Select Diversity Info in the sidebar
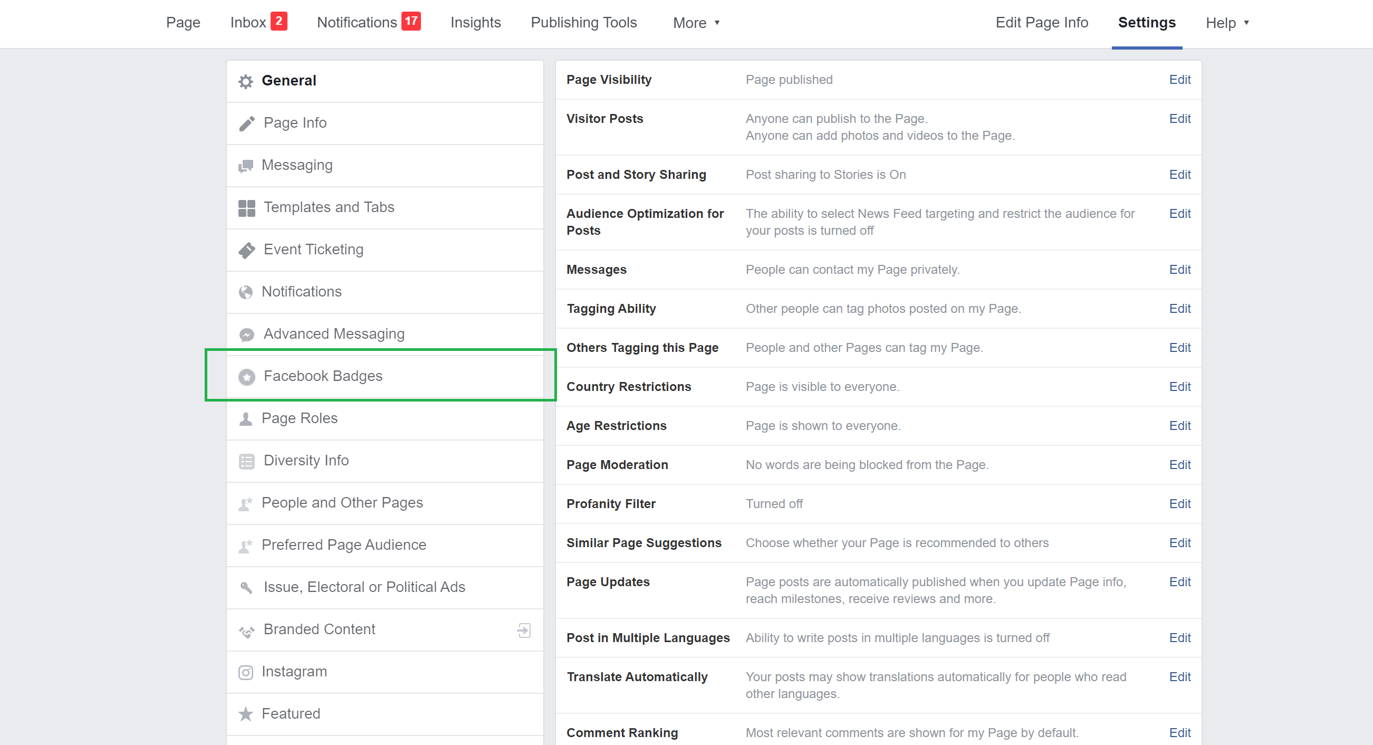 [x=306, y=461]
